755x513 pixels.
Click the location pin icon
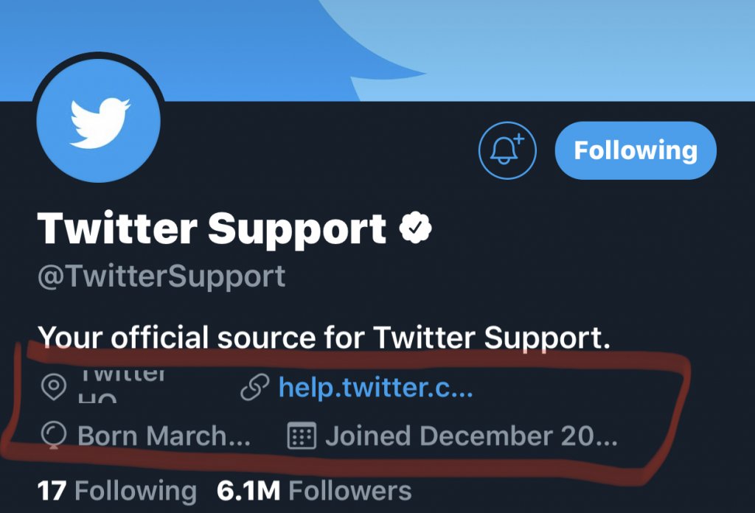[x=53, y=388]
